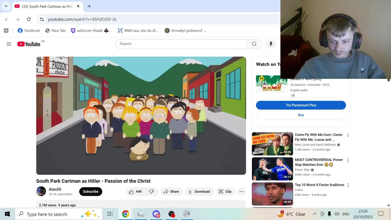Reload the page
This screenshot has width=391, height=220.
tap(29, 19)
